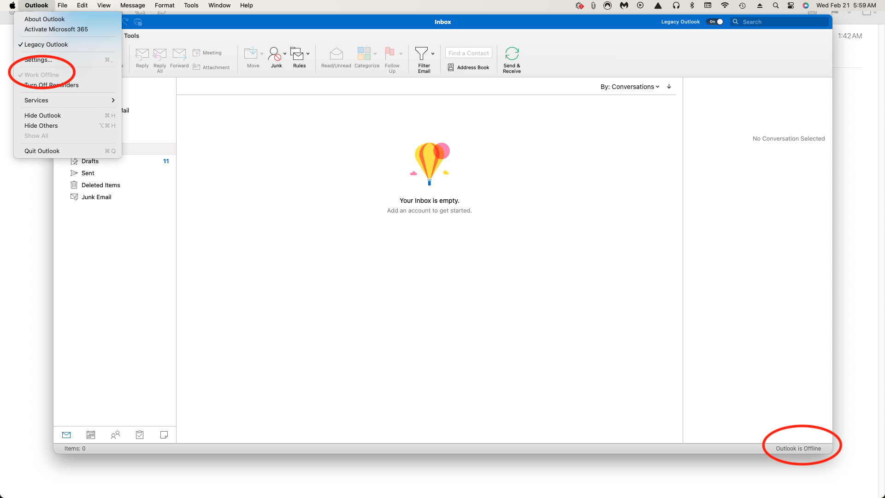Select Quit Outlook menu item
This screenshot has height=498, width=885.
tap(68, 151)
